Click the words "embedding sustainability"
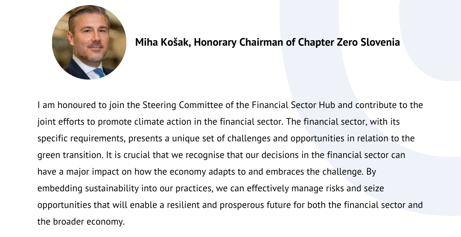Screen dimensions: 461x237 point(88,188)
